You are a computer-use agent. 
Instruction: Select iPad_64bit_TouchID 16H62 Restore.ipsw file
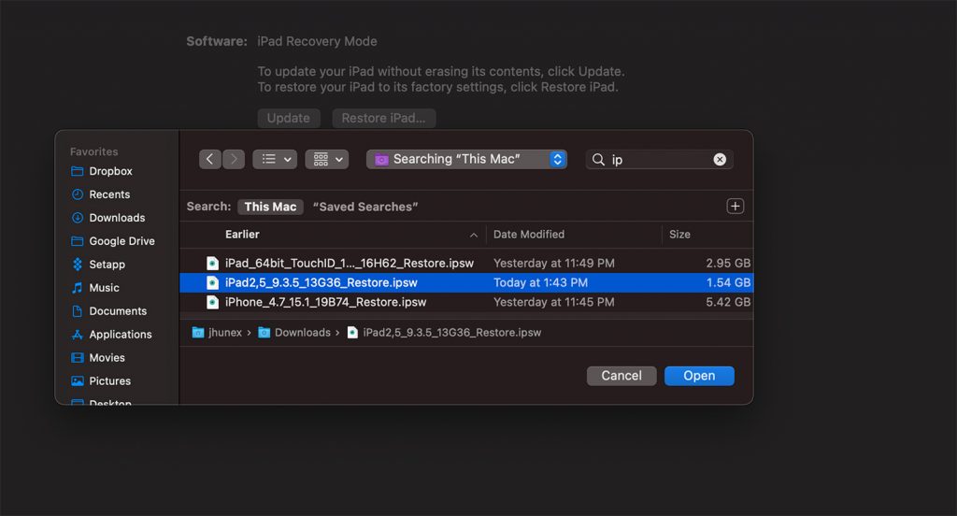pos(466,264)
